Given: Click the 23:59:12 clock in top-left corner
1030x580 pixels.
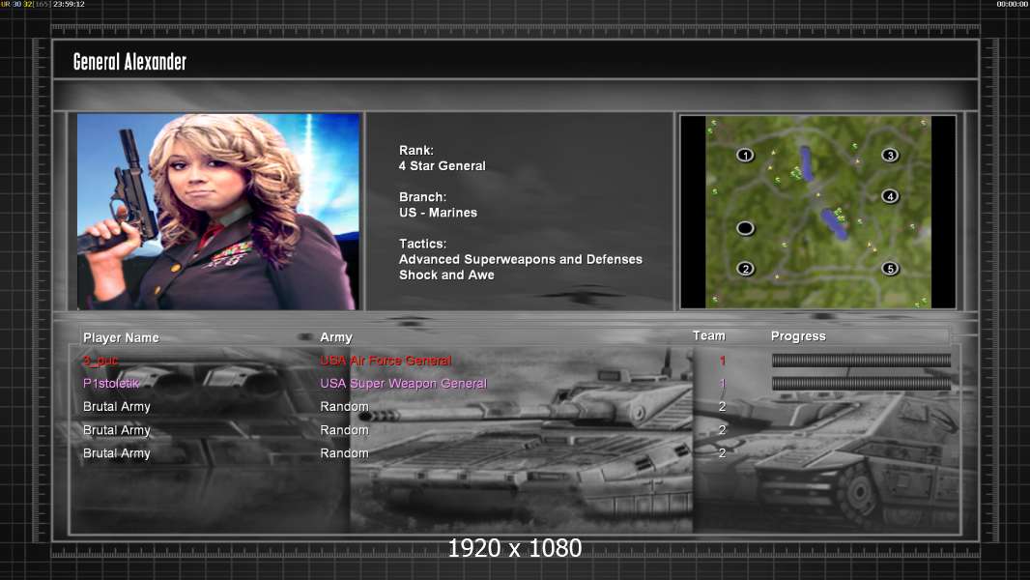Looking at the screenshot, I should pos(69,4).
